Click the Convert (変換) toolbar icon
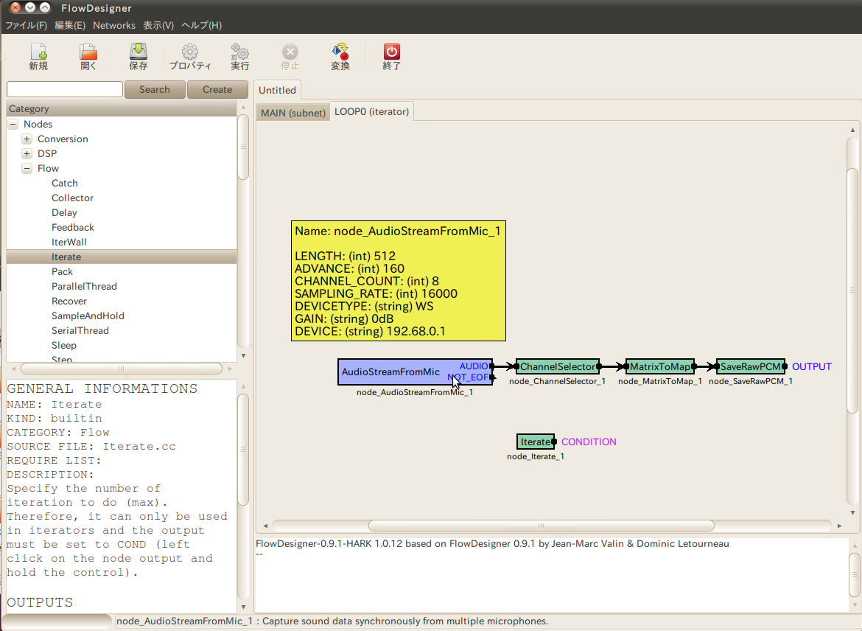The width and height of the screenshot is (862, 631). coord(340,57)
